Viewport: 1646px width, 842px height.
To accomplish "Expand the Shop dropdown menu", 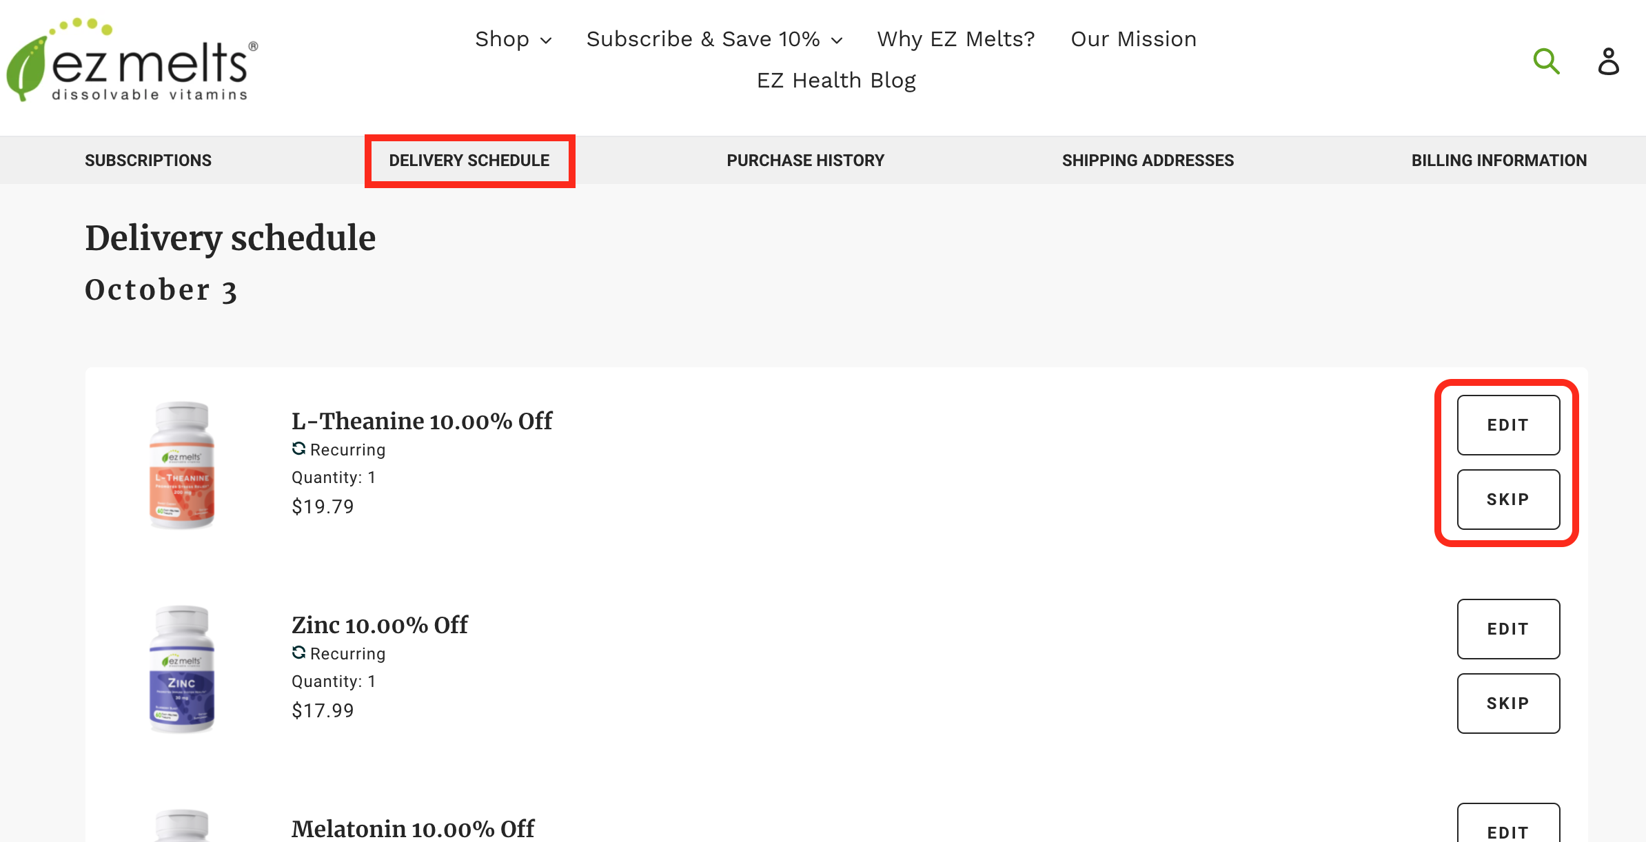I will tap(514, 39).
